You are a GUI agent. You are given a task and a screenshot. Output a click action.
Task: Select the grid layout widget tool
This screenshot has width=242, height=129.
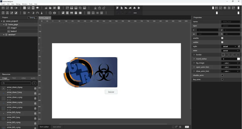pos(89,13)
